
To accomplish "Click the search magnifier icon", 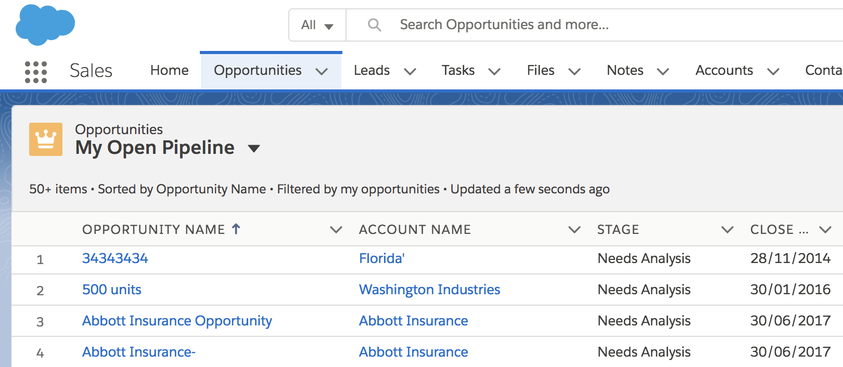I will [x=374, y=24].
